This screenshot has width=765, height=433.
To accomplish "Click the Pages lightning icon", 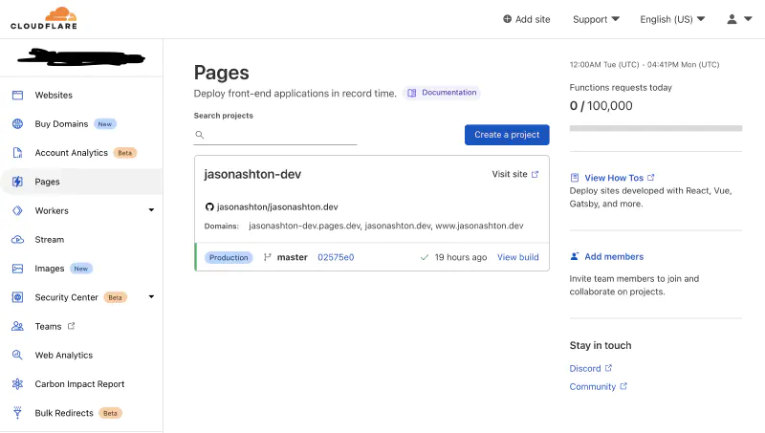I will coord(17,182).
